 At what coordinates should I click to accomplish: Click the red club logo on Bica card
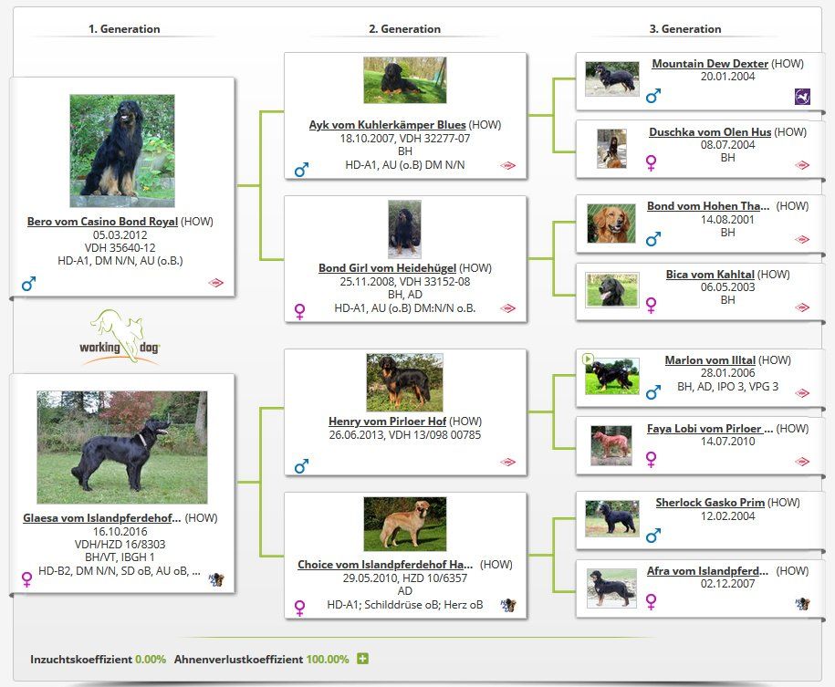tap(802, 307)
